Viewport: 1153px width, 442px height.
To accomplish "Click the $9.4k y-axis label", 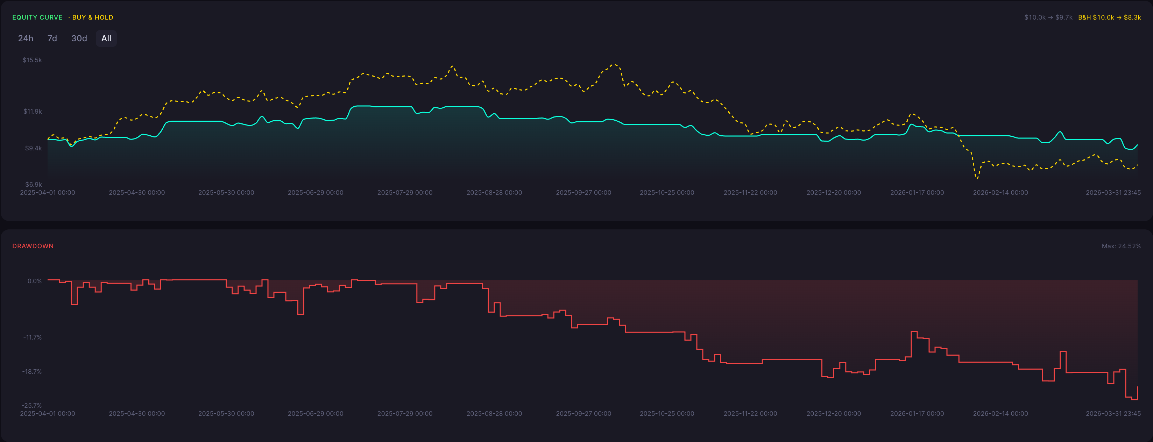I will click(33, 148).
